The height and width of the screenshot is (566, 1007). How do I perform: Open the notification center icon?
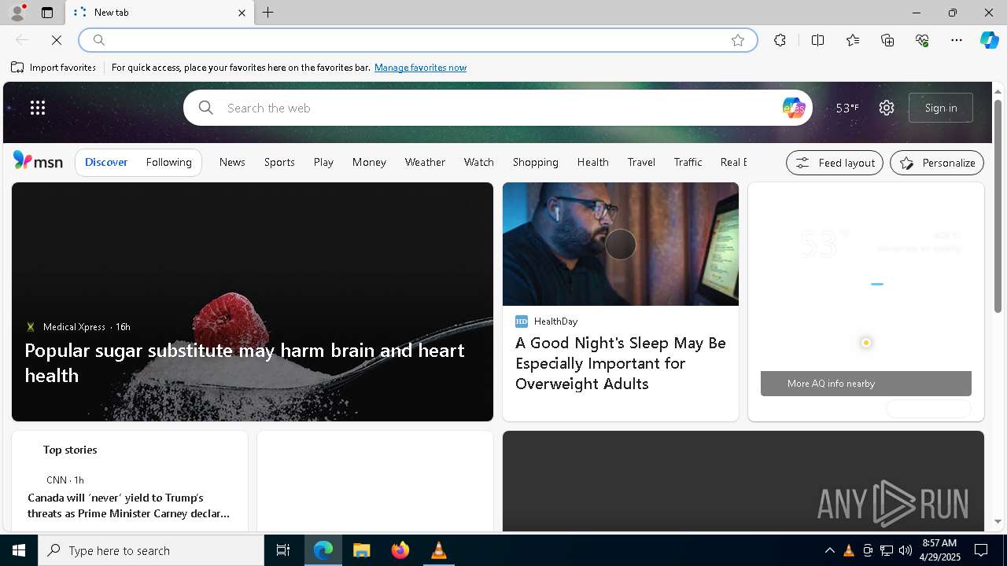981,550
